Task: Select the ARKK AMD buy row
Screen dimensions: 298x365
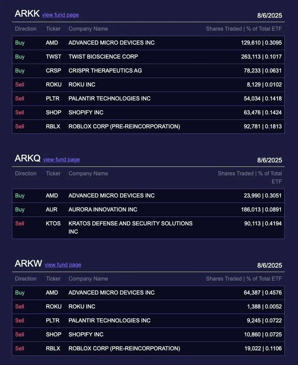Action: [x=148, y=43]
